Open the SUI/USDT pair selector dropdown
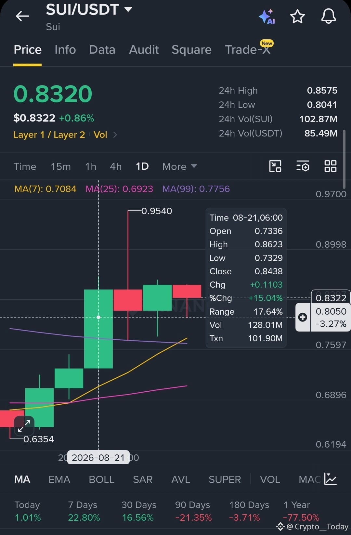The height and width of the screenshot is (535, 351). point(89,9)
